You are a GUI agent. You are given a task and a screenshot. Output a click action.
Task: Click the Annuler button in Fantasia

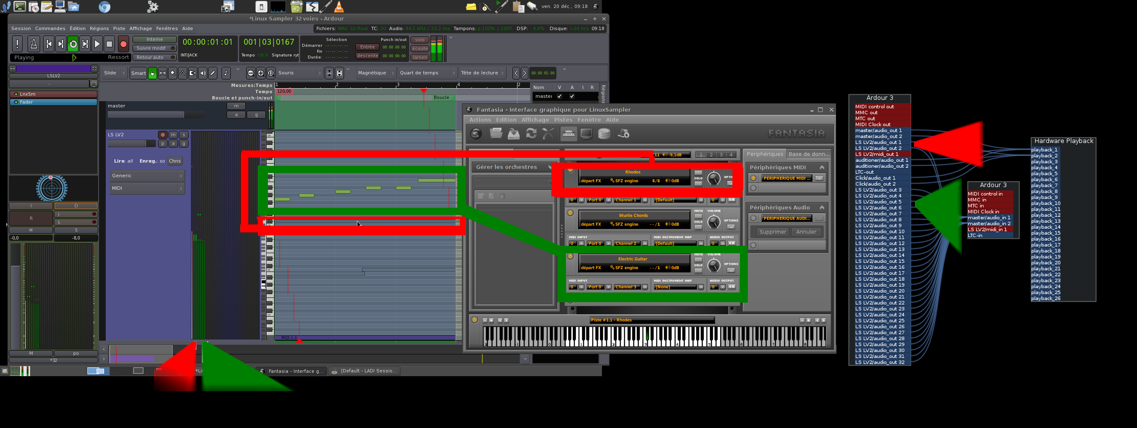point(806,232)
